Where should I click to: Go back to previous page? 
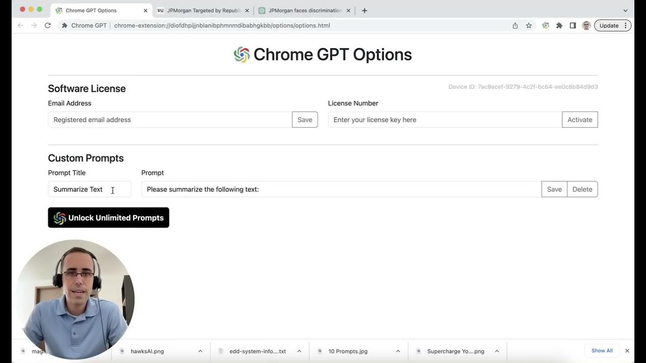click(20, 25)
